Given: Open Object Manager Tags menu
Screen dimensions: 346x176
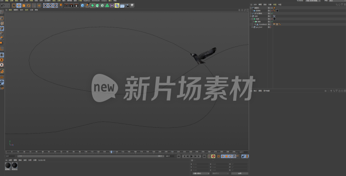Looking at the screenshot, I should point(275,5).
